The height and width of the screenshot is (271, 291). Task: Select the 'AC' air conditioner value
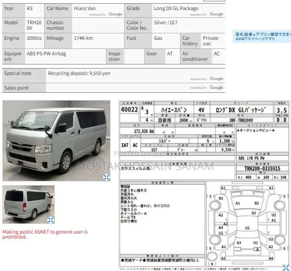click(217, 53)
